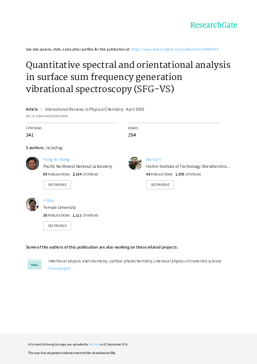
Task: Click the ResearchGate logo
Action: point(213,26)
